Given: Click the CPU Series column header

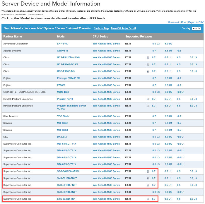Looking at the screenshot, I should point(100,37).
